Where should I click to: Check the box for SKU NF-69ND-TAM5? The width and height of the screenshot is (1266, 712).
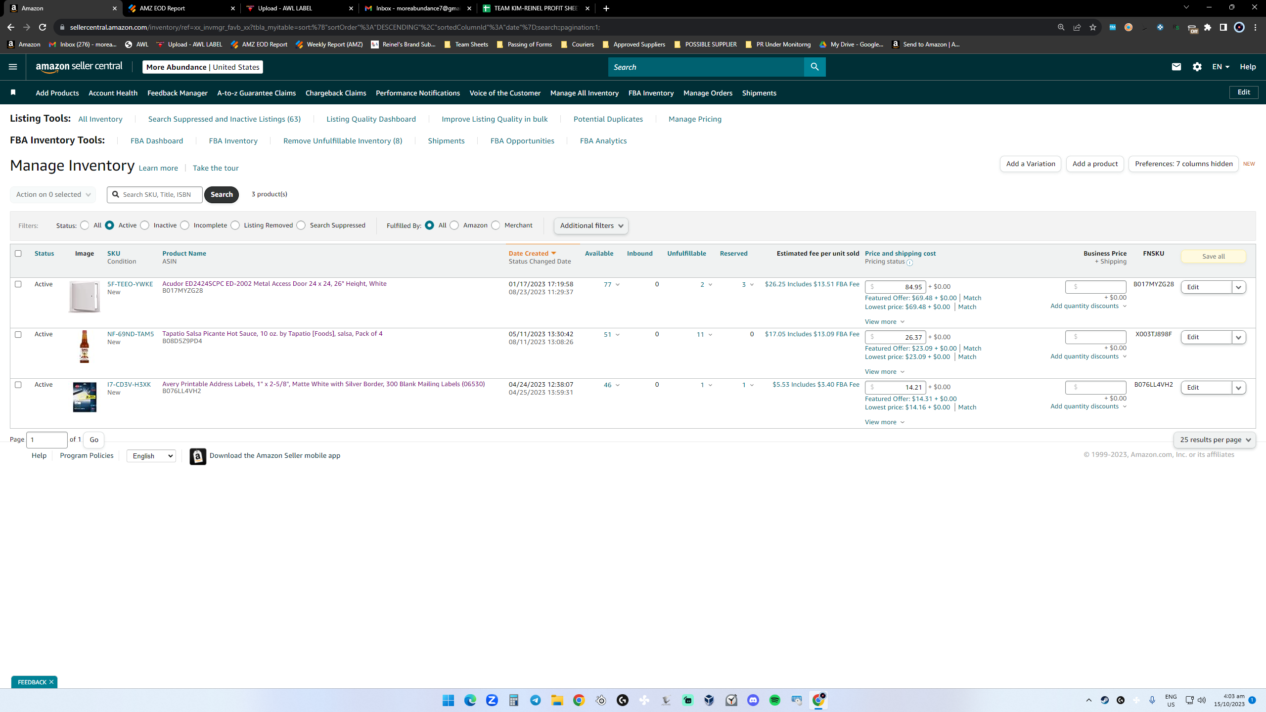click(18, 334)
